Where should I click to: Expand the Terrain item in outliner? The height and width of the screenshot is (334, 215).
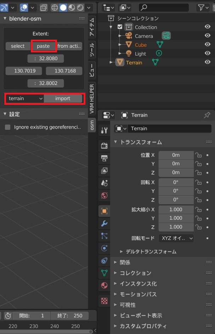pos(111,62)
